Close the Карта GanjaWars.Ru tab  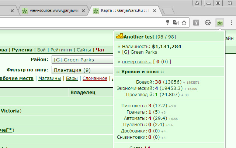155,11
